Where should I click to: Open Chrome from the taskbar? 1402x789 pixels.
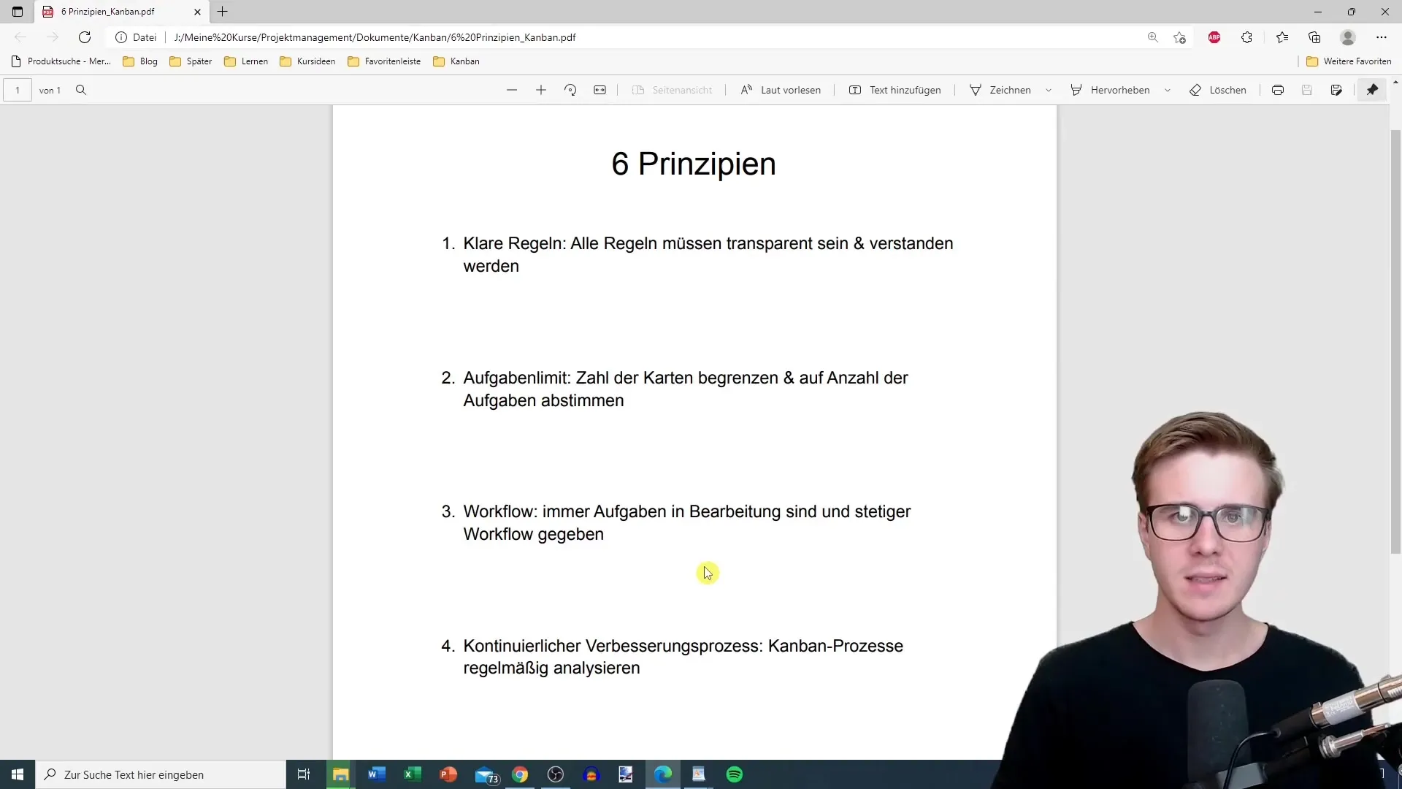(x=520, y=774)
